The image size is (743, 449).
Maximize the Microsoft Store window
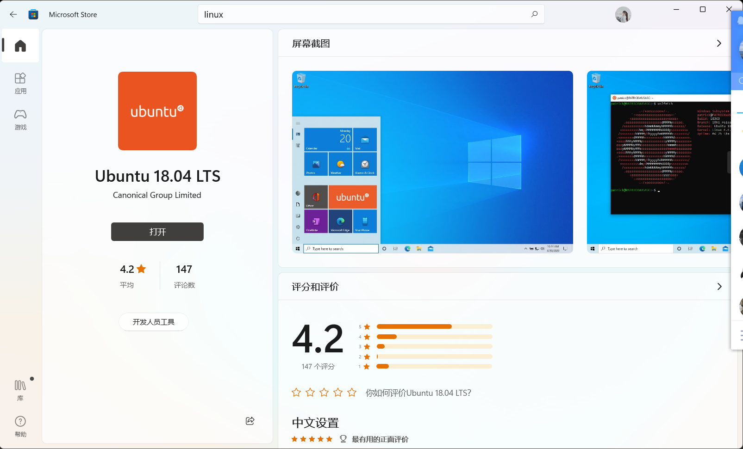[703, 9]
